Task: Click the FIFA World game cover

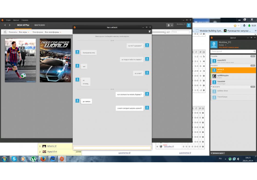Action: (x=20, y=60)
